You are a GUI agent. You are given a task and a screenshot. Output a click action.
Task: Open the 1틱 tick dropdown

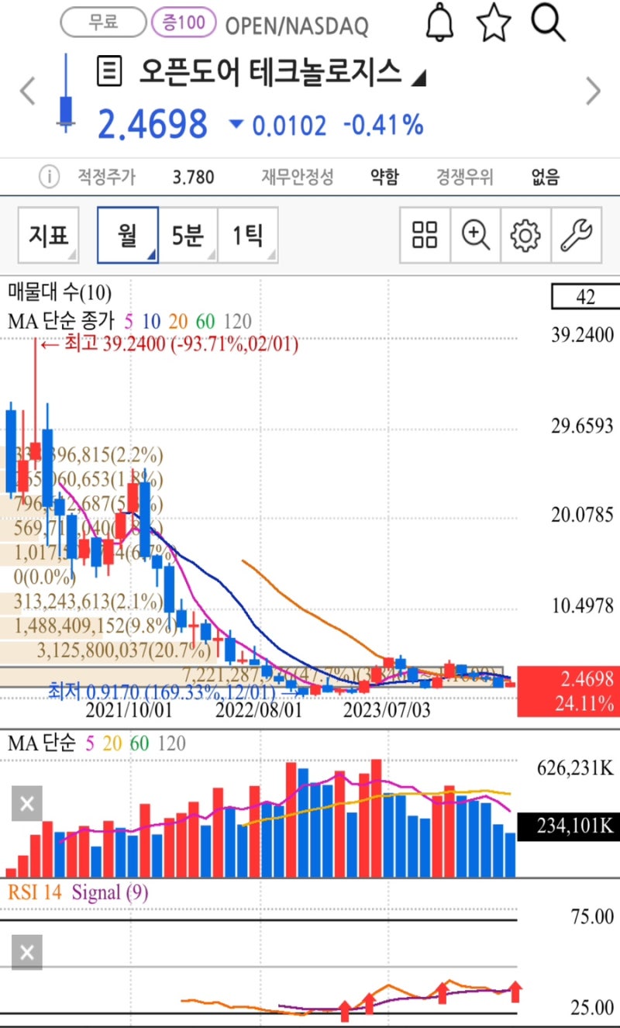click(x=247, y=235)
